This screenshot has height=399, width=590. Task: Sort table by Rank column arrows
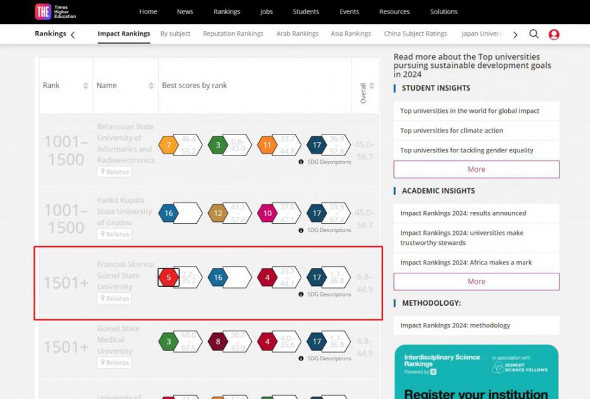point(86,86)
